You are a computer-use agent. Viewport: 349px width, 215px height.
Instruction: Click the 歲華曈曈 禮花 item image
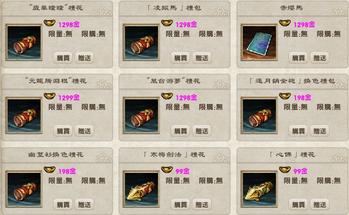click(x=24, y=42)
